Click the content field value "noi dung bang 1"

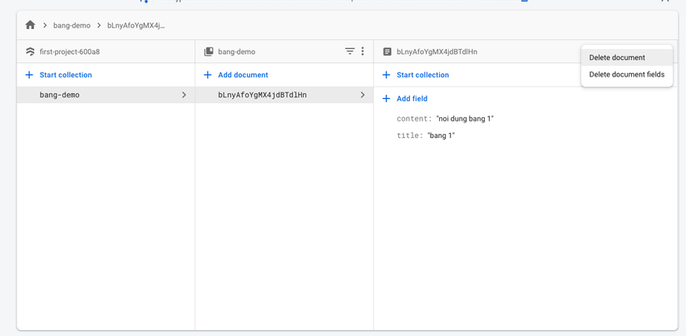coord(465,119)
